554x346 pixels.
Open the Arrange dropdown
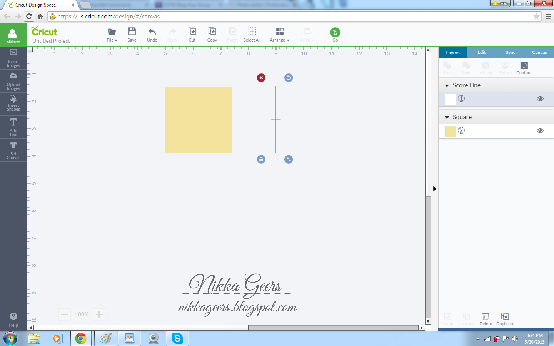coord(280,34)
